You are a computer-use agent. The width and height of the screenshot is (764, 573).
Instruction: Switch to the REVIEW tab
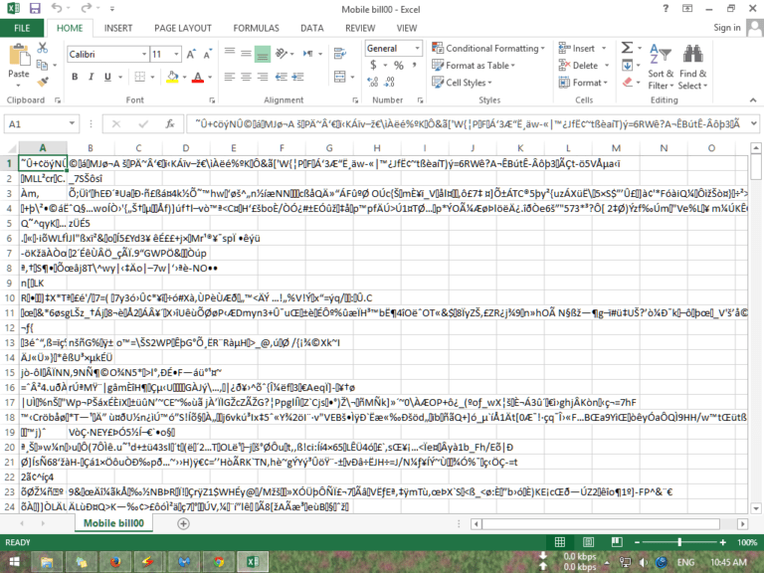click(x=360, y=28)
